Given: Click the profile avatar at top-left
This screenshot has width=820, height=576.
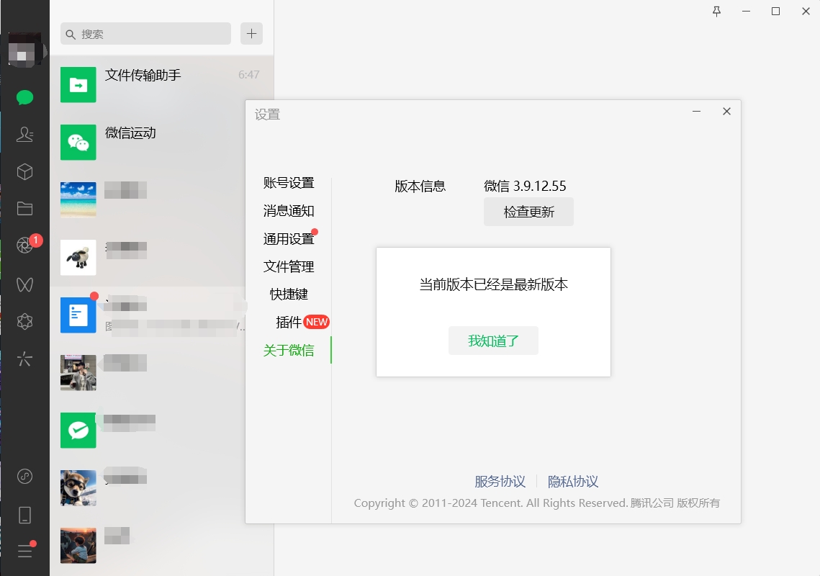Looking at the screenshot, I should tap(24, 50).
